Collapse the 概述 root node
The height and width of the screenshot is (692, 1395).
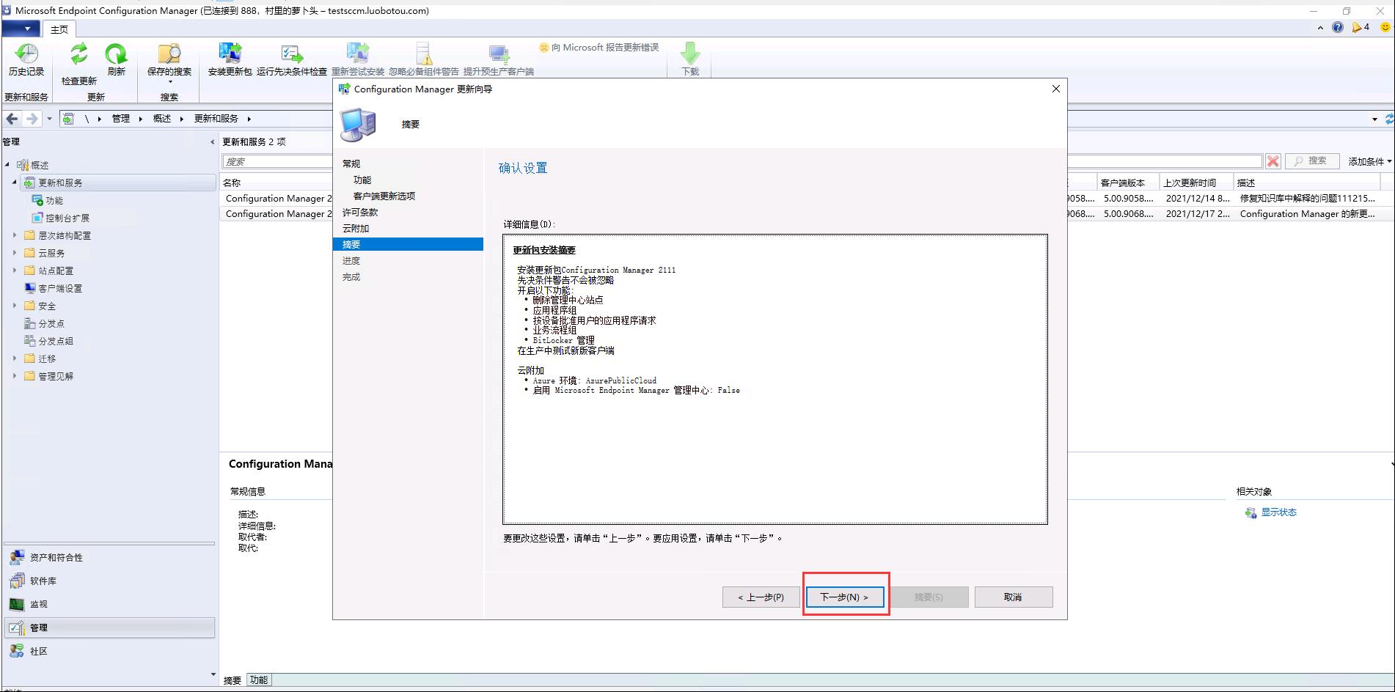click(7, 165)
